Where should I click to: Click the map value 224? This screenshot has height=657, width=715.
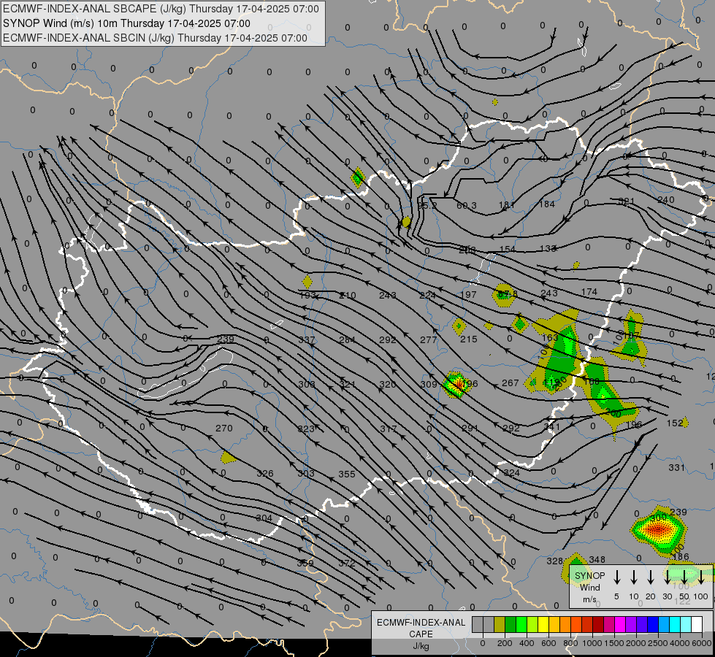(x=428, y=296)
